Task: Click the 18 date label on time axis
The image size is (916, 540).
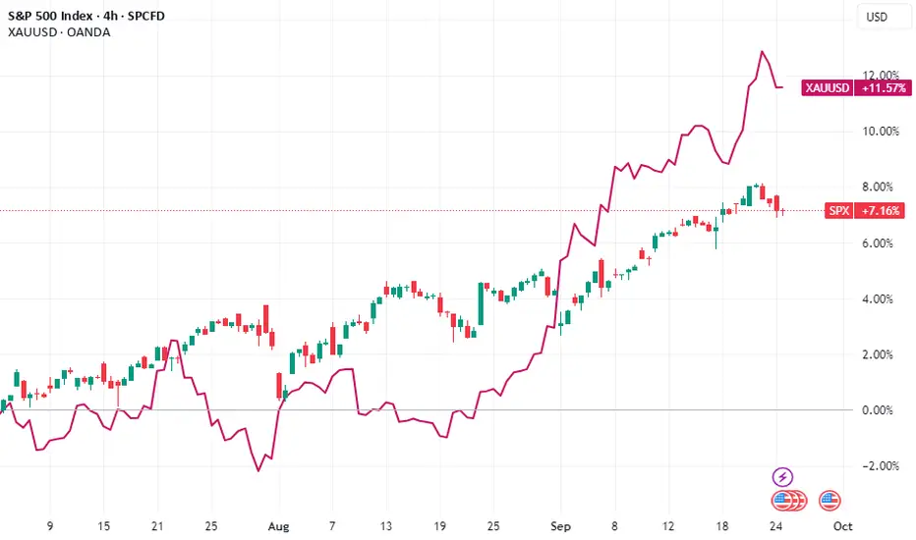Action: point(722,526)
